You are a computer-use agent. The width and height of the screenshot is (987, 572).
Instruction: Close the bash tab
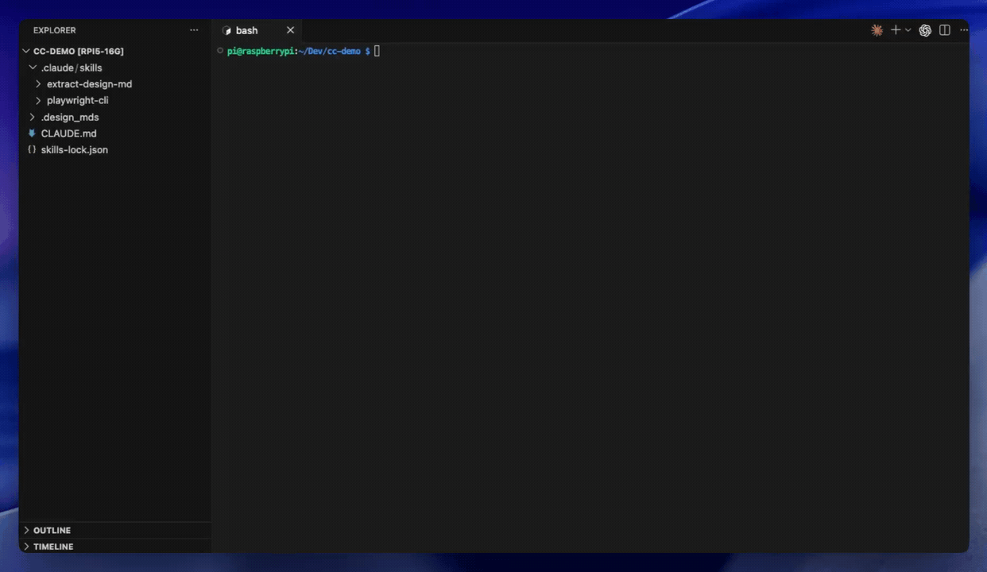[290, 30]
